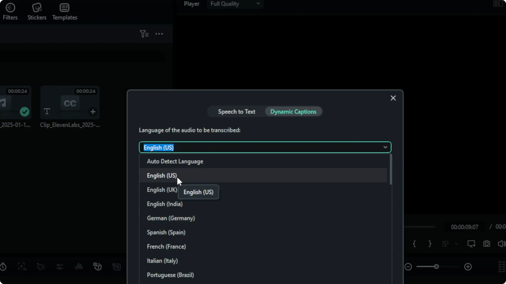Click the text-to-speech toolbar icon
506x284 pixels.
point(116,267)
